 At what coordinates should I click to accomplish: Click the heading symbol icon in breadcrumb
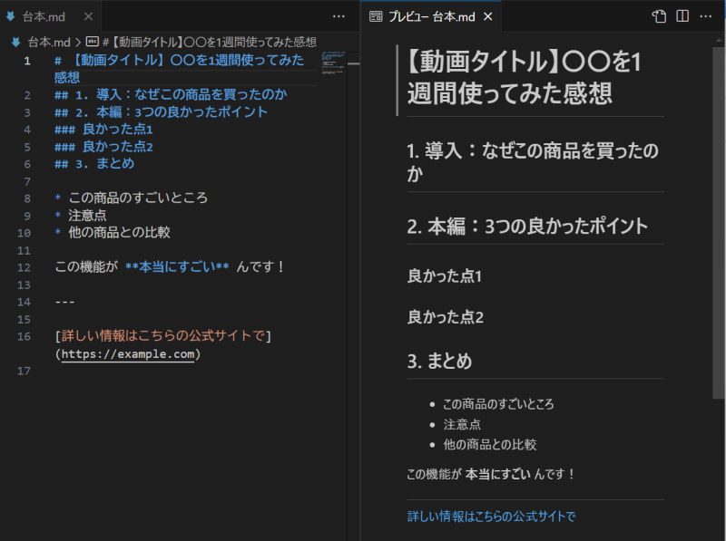(92, 42)
